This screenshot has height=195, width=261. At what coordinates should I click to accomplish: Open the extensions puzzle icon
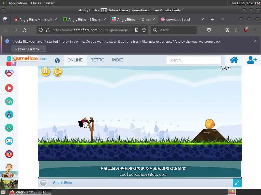pyautogui.click(x=237, y=30)
